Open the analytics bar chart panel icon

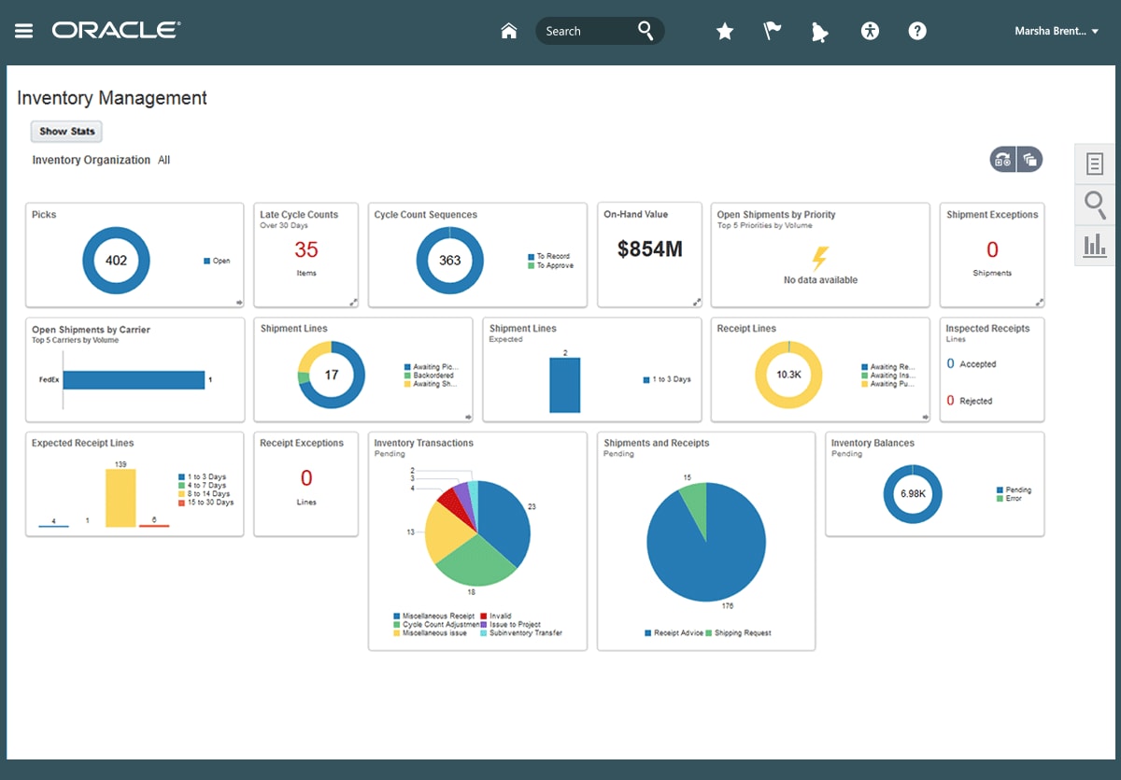1096,245
